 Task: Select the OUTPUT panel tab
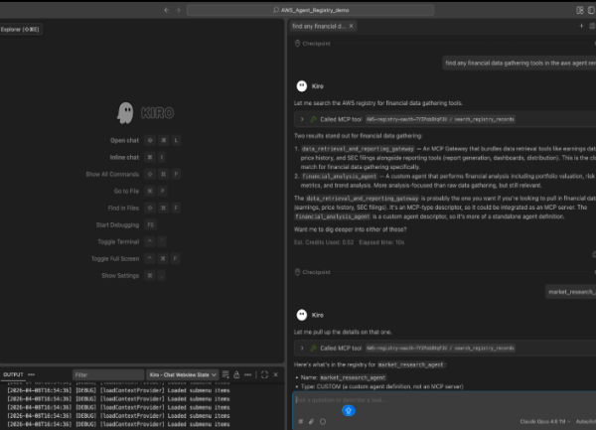point(13,375)
